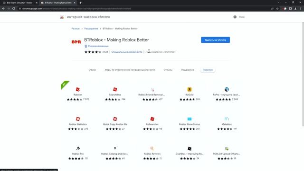Bookmark this page with the star icon

tap(277, 9)
